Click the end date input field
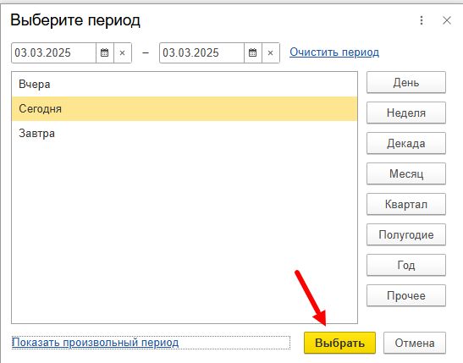Viewport: 463px width, 363px height. click(202, 52)
